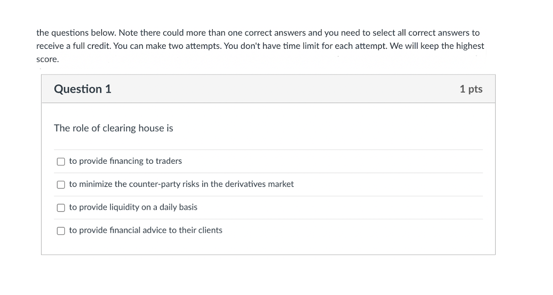Image resolution: width=553 pixels, height=295 pixels.
Task: Check the 'to provide financing to traders' checkbox
Action: point(61,161)
